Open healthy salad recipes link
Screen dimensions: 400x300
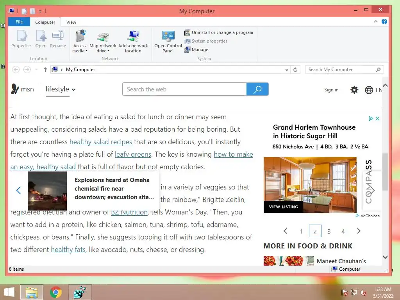[101, 142]
